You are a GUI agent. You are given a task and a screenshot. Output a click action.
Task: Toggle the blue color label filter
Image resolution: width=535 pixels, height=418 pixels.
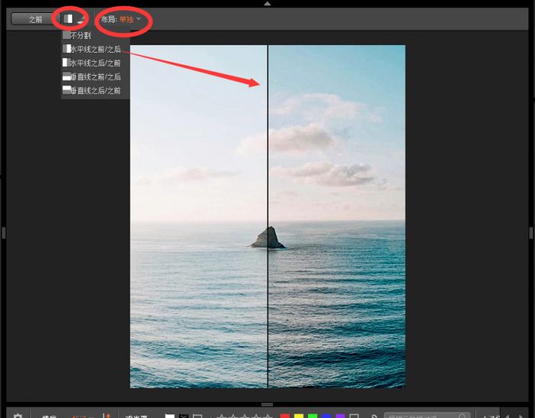click(326, 416)
